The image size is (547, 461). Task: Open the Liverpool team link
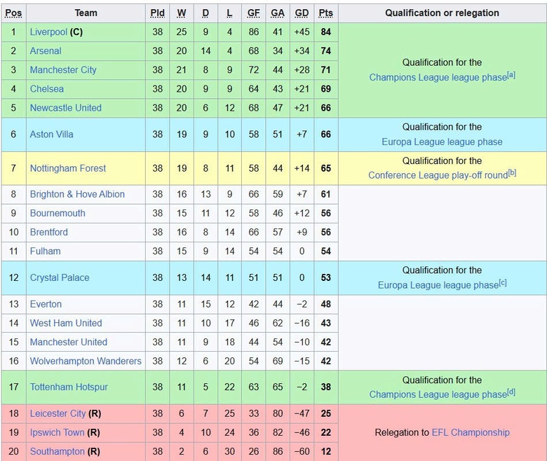[48, 32]
